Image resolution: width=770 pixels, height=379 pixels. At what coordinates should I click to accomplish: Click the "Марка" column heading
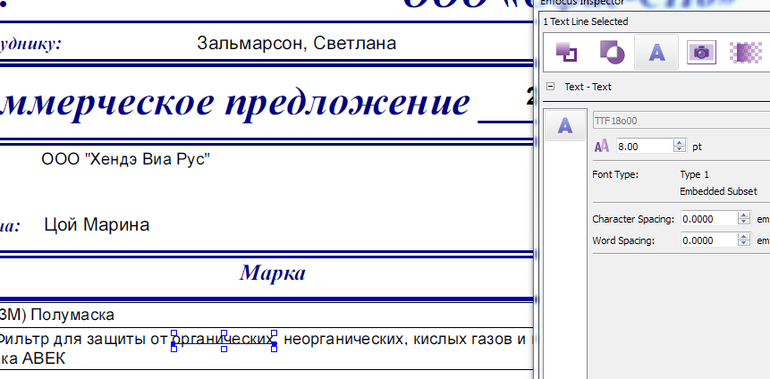(x=273, y=273)
